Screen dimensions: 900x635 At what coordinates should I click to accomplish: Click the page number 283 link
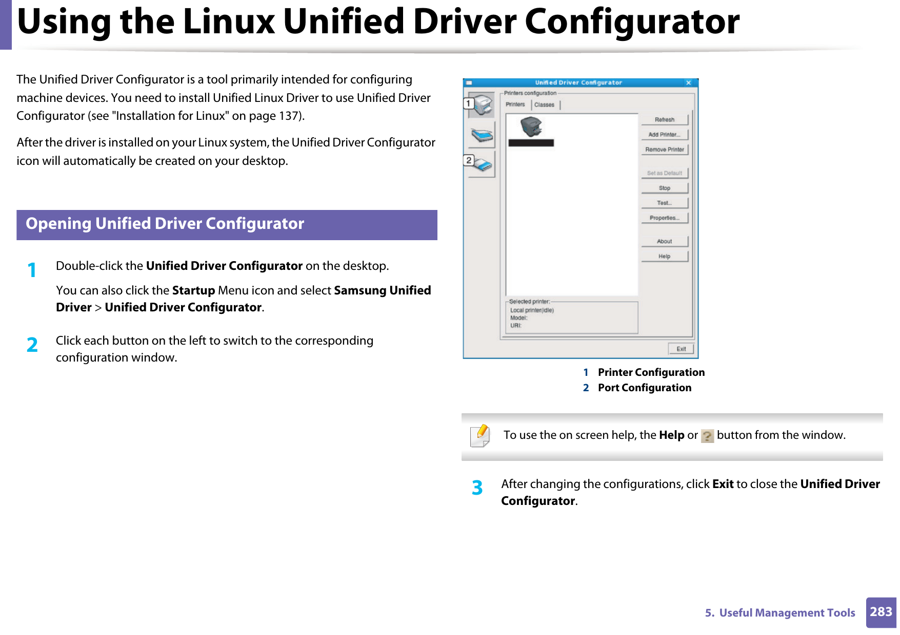(x=881, y=612)
